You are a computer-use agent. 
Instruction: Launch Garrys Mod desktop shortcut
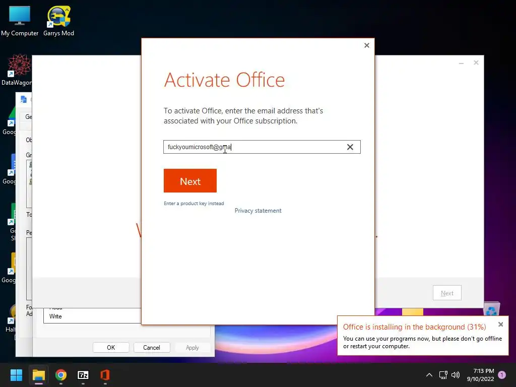pyautogui.click(x=58, y=21)
